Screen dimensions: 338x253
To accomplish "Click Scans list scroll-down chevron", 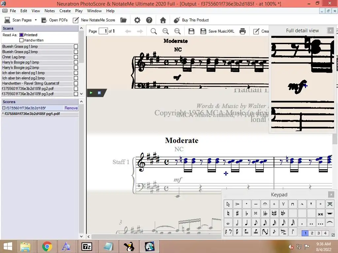I will [x=81, y=94].
